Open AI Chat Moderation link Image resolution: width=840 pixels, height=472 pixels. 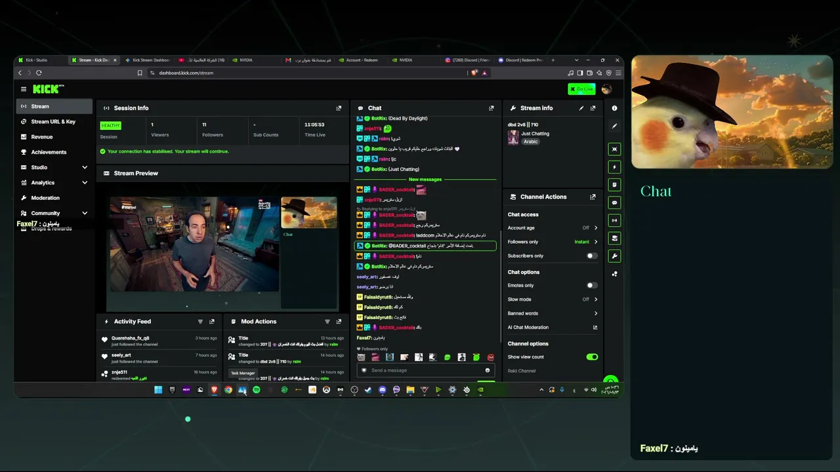pyautogui.click(x=553, y=328)
